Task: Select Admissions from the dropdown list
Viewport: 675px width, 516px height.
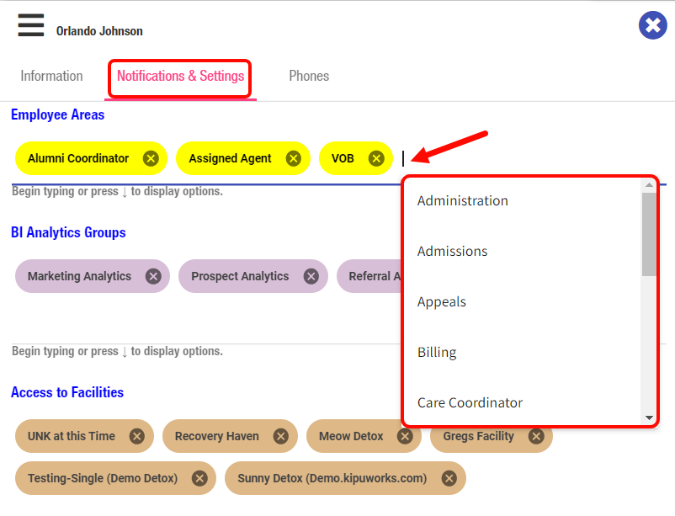Action: coord(453,251)
